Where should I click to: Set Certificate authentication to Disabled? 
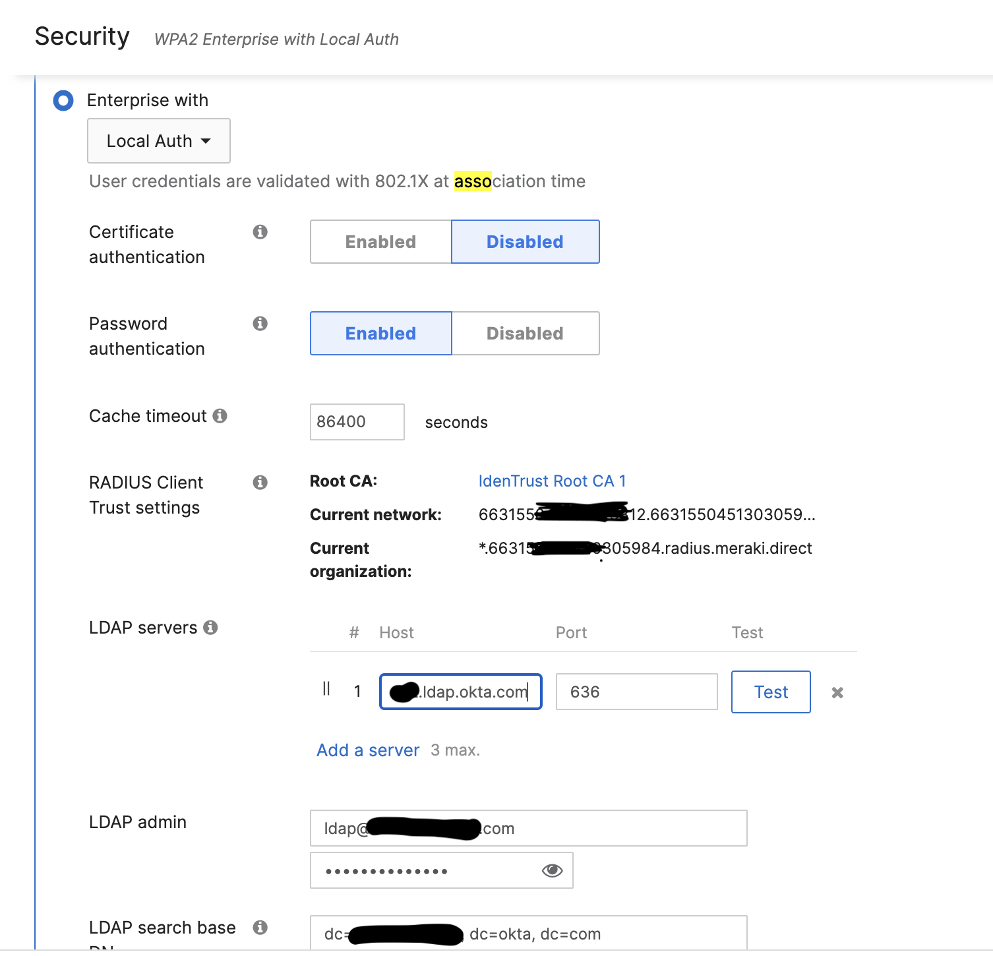point(525,242)
